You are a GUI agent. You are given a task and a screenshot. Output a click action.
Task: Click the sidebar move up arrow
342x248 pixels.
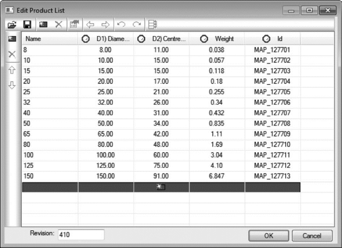12,70
